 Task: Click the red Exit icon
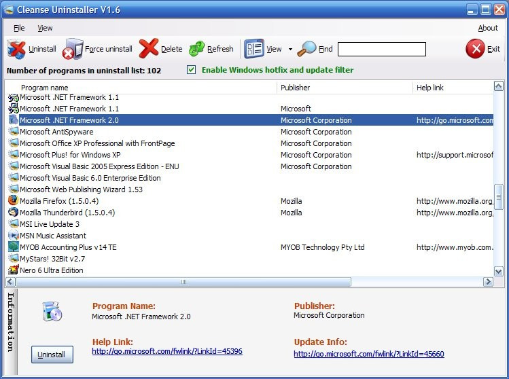coord(475,49)
